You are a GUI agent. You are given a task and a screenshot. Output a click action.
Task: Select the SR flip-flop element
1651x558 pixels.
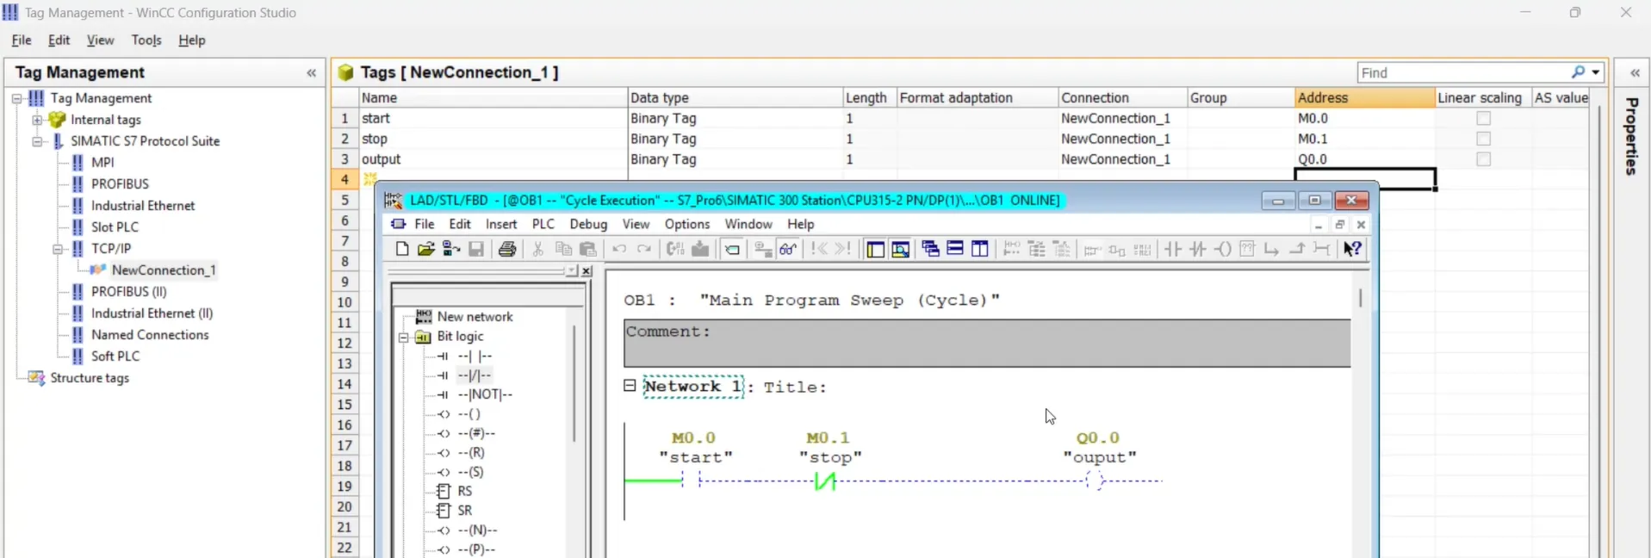465,511
